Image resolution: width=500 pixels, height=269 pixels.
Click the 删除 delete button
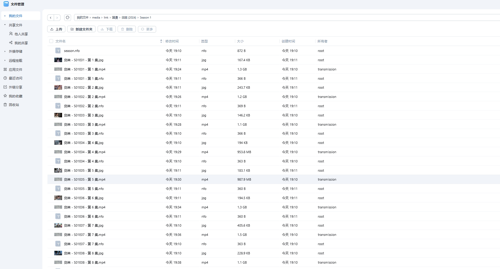tap(127, 29)
